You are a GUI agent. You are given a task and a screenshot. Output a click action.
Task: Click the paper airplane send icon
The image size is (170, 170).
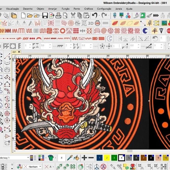(149, 15)
